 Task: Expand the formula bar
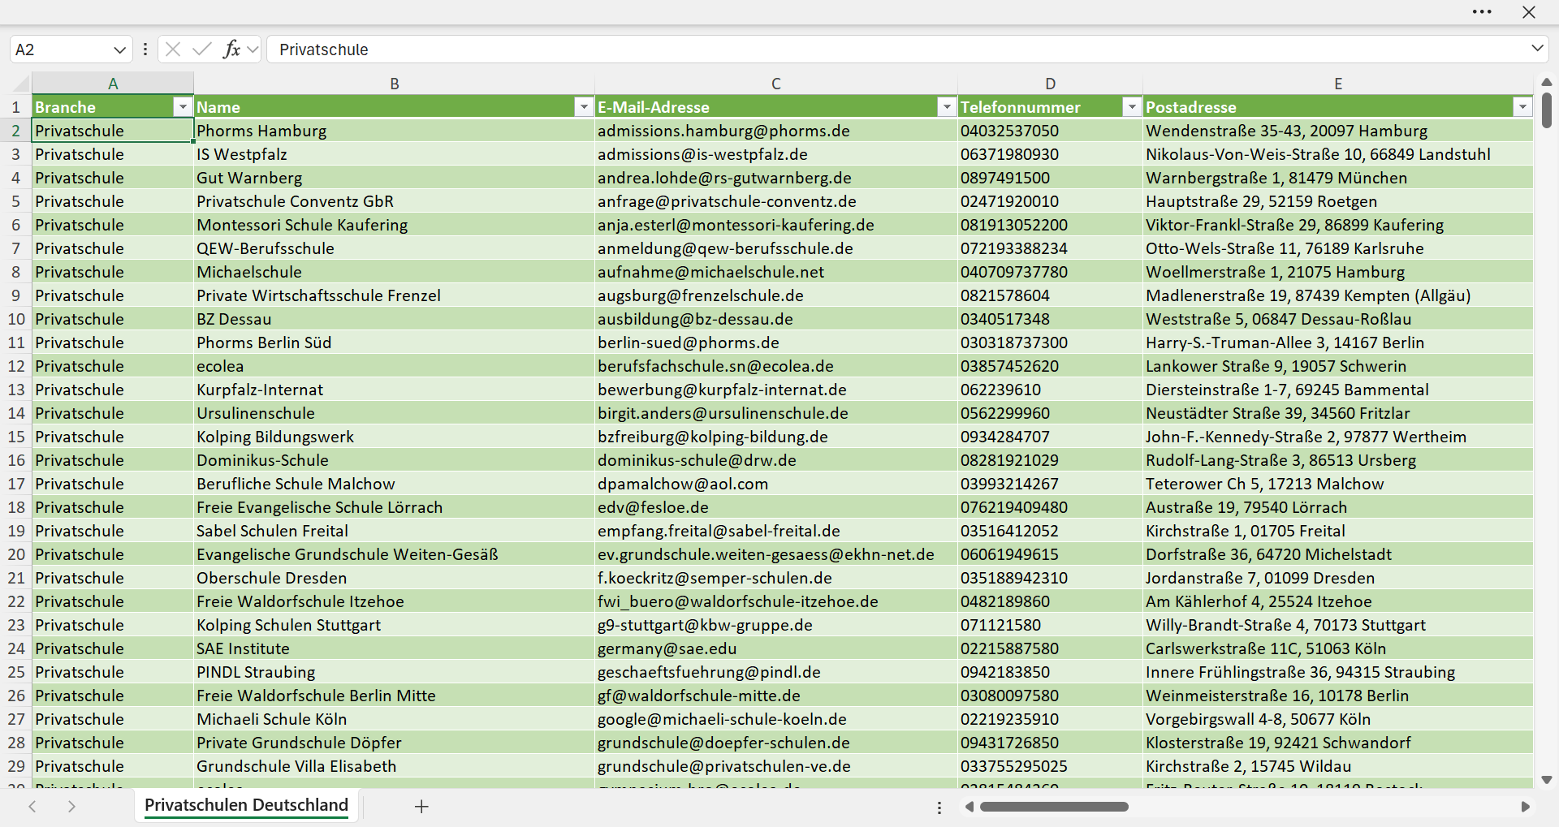[x=1537, y=49]
